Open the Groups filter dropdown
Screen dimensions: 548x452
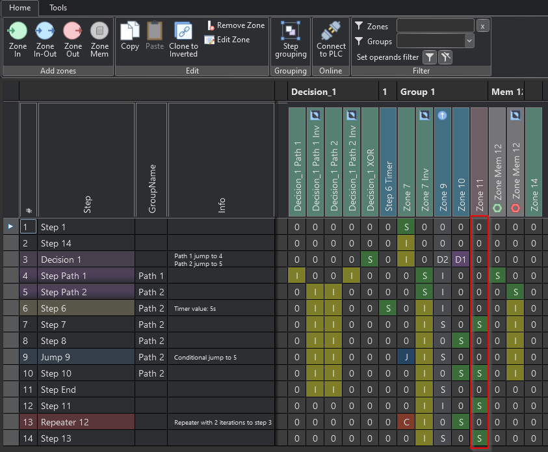469,41
